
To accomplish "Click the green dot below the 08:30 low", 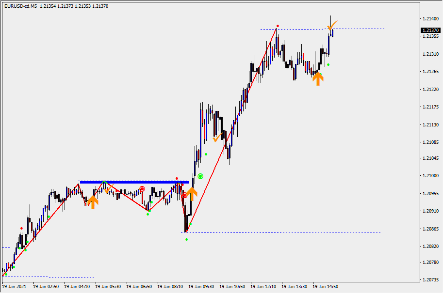I will tap(186, 239).
